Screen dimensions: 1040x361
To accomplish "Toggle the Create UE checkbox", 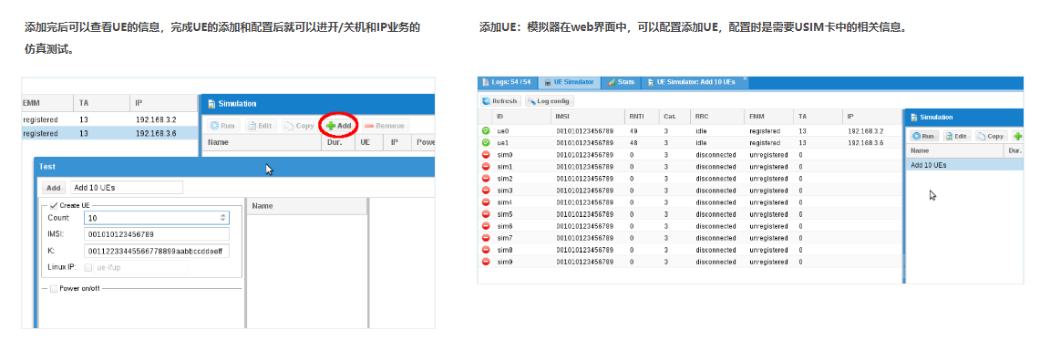I will click(54, 206).
